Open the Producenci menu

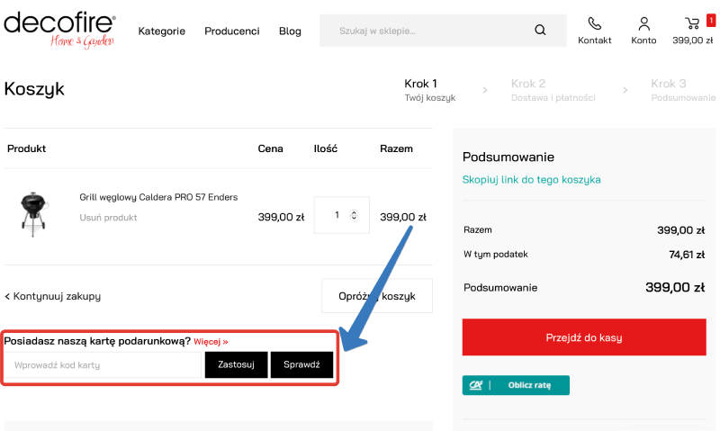231,31
